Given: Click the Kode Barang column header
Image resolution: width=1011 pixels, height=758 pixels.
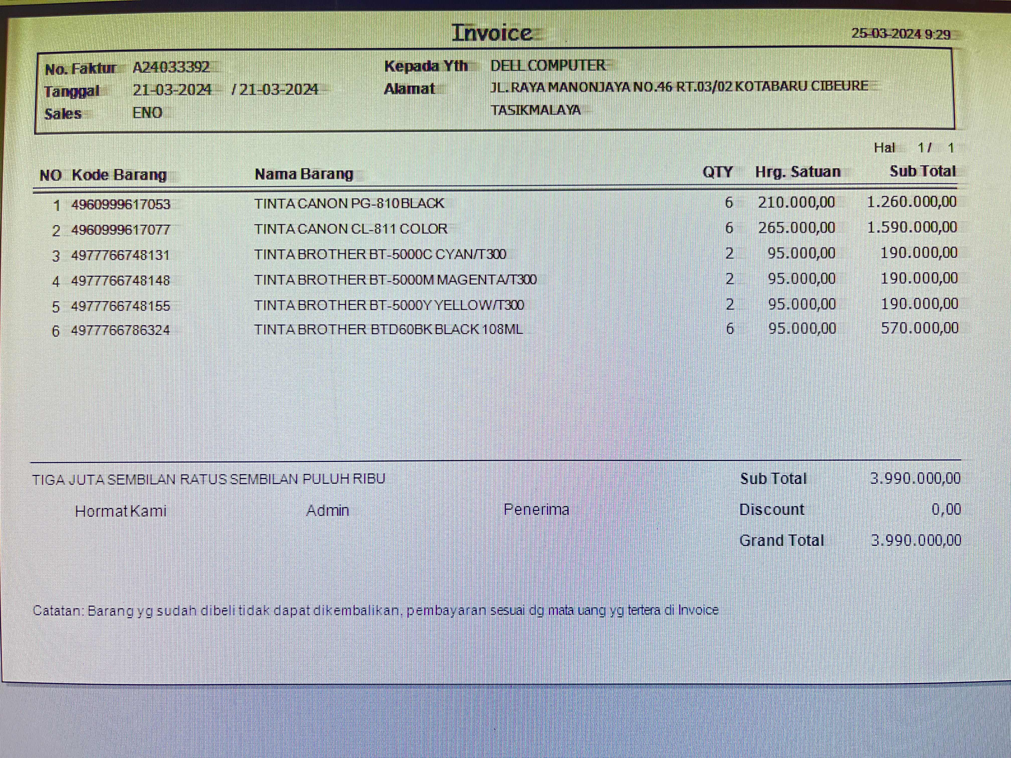Looking at the screenshot, I should [x=119, y=174].
